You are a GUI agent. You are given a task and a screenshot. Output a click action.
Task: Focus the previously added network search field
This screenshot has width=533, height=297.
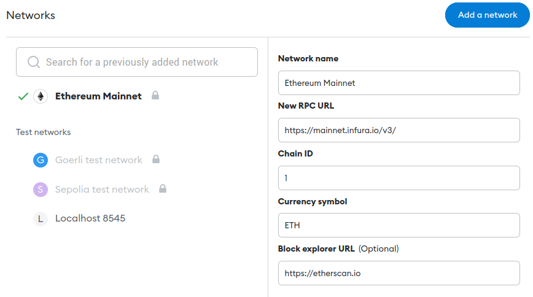137,62
